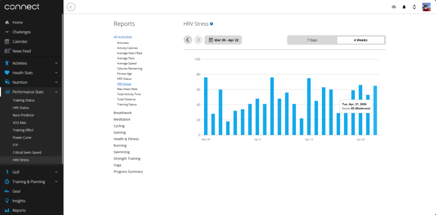This screenshot has height=215, width=436.
Task: Click the left sidebar scrollbar
Action: (62, 89)
